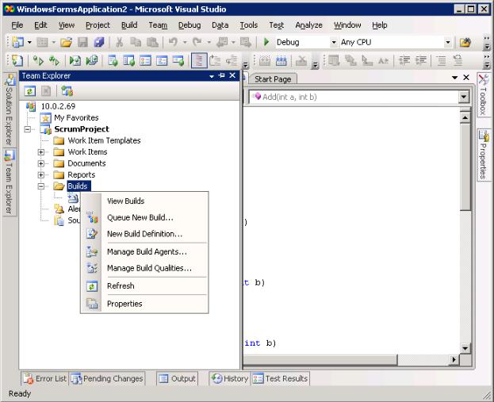The image size is (494, 402).
Task: Open the Analyze menu
Action: click(308, 25)
